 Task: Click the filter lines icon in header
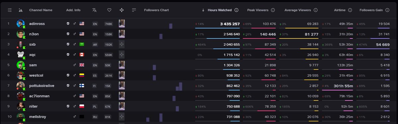click(134, 10)
